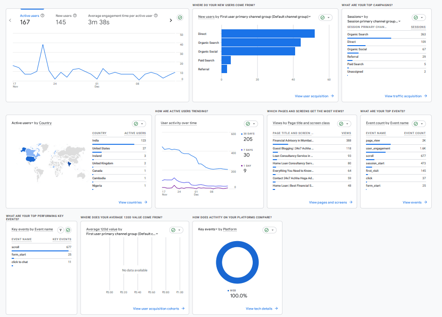Click the previous metrics arrow in overview card
This screenshot has height=317, width=442.
click(x=10, y=20)
